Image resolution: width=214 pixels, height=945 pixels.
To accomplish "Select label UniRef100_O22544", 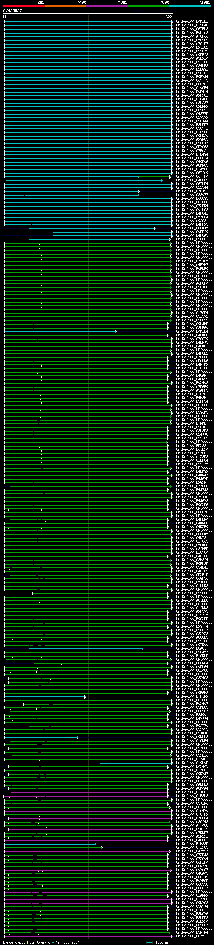I will point(192,187).
